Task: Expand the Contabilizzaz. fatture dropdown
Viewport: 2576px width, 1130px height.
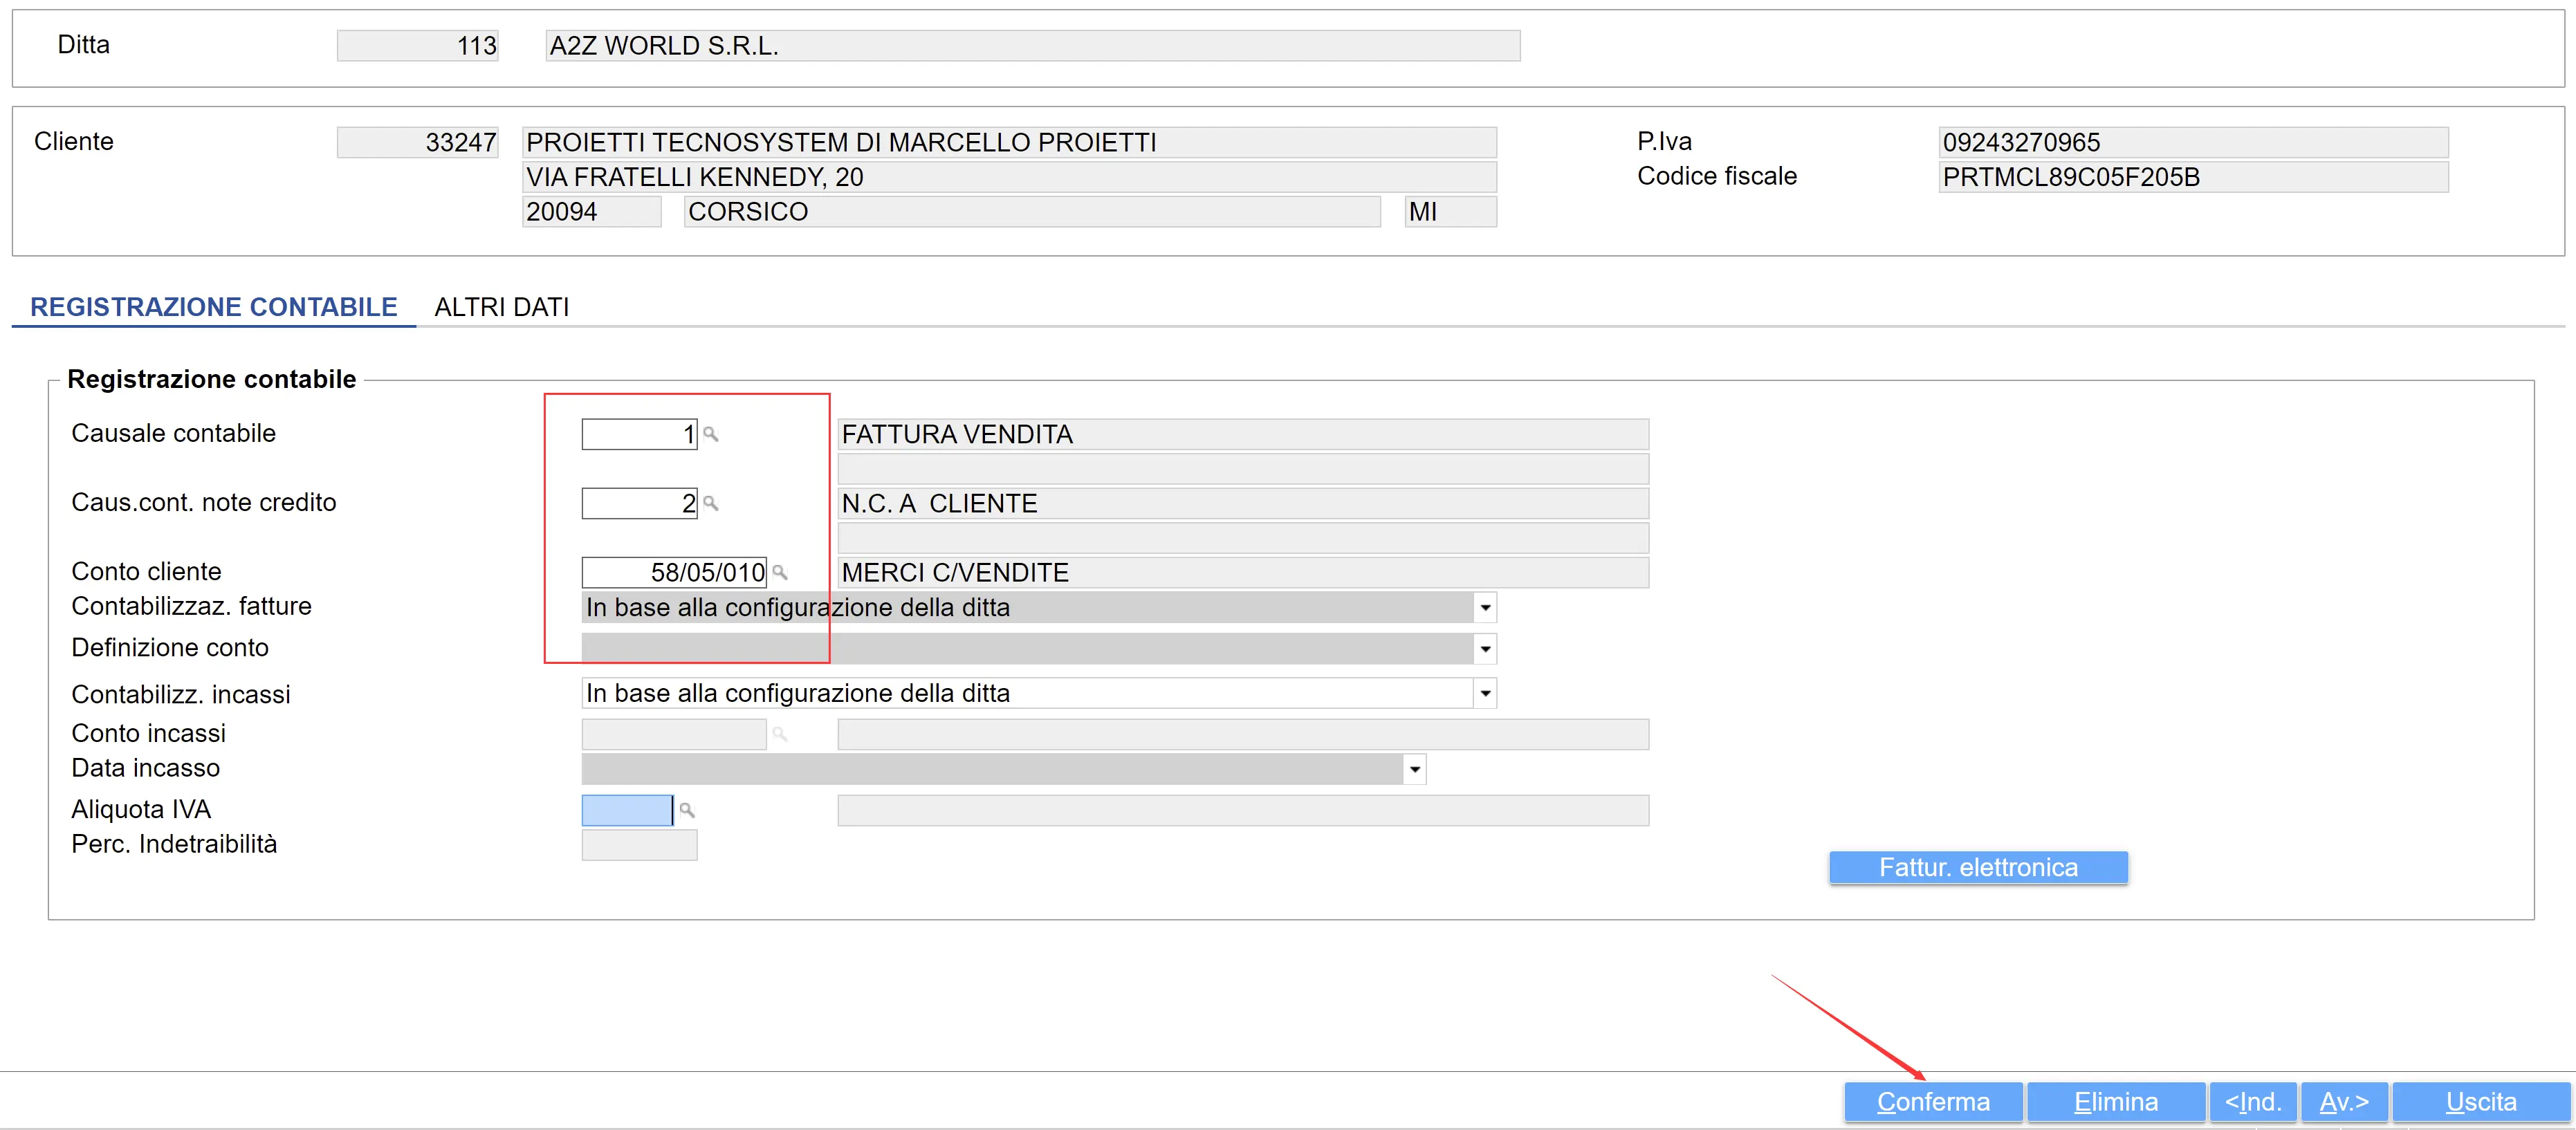Action: click(1485, 608)
